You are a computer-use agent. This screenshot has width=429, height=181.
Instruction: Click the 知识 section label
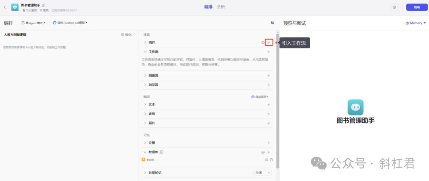pos(147,97)
